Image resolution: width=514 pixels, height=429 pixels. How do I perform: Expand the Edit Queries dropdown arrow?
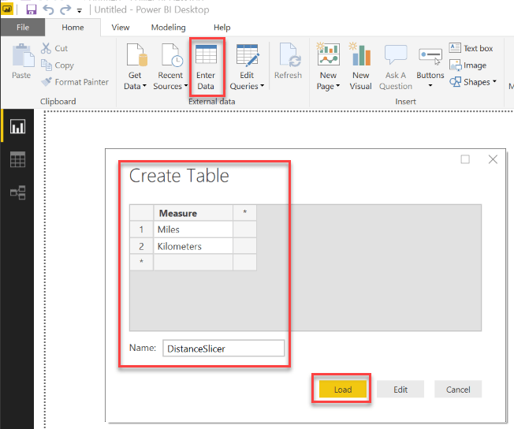pyautogui.click(x=262, y=86)
